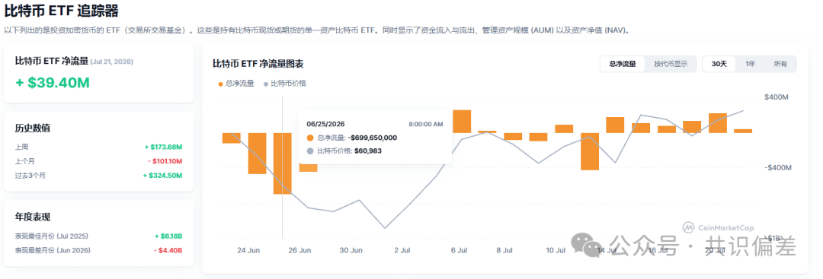The width and height of the screenshot is (823, 279).
Task: Click the 过去3个月 row label
Action: [x=30, y=176]
